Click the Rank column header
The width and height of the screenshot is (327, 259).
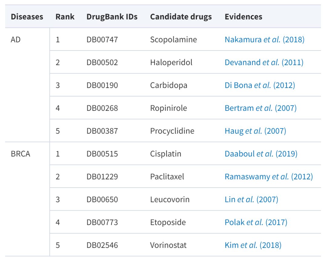65,17
